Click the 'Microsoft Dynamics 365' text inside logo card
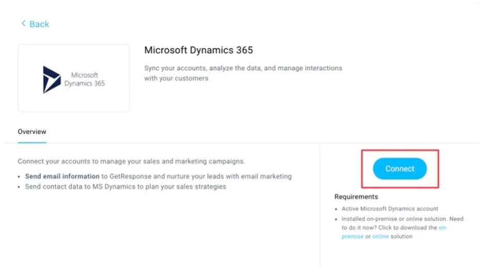Screen dimensions: 481x268 pos(84,79)
